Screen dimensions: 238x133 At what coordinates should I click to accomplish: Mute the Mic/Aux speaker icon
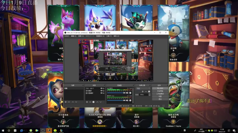pos(127,100)
